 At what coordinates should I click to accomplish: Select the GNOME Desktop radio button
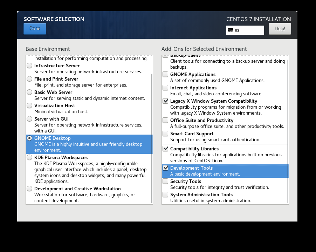click(29, 138)
